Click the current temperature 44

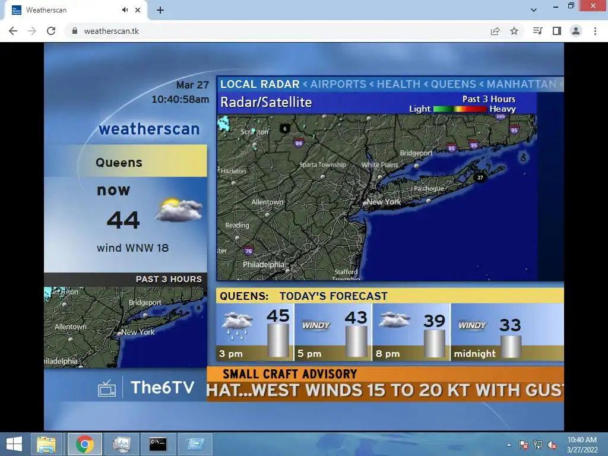123,220
